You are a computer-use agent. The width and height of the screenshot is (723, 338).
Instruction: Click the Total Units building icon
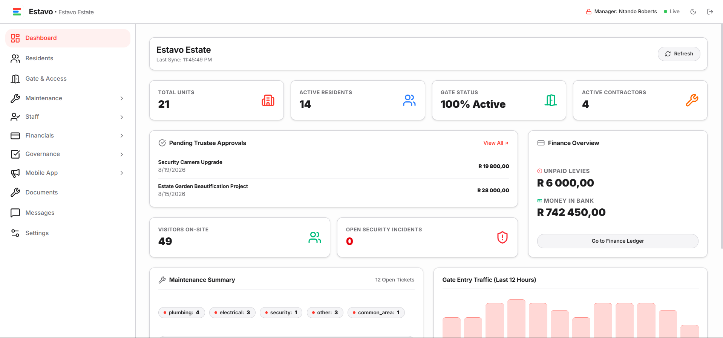[268, 100]
